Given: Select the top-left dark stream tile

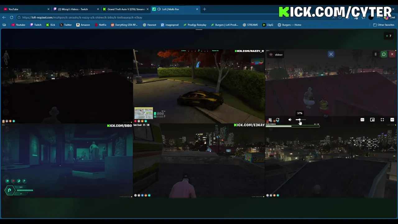Looking at the screenshot, I should pos(67,86).
